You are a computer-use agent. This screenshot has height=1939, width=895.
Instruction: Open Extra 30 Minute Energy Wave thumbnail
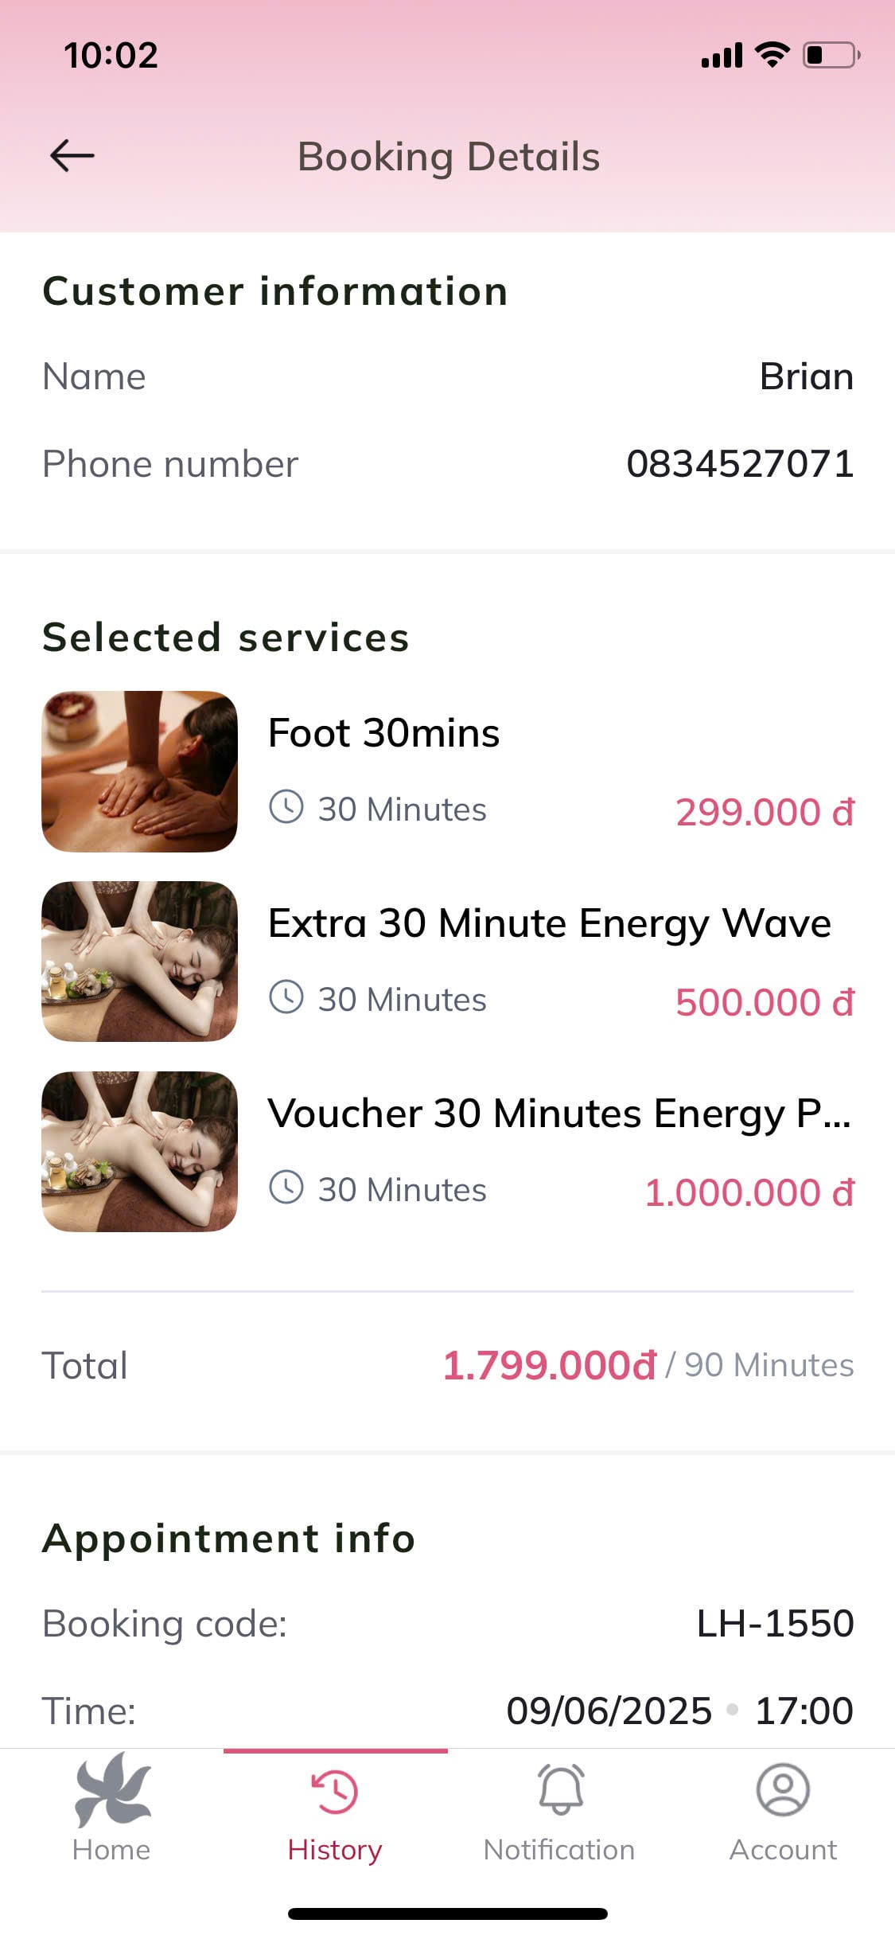[x=139, y=961]
